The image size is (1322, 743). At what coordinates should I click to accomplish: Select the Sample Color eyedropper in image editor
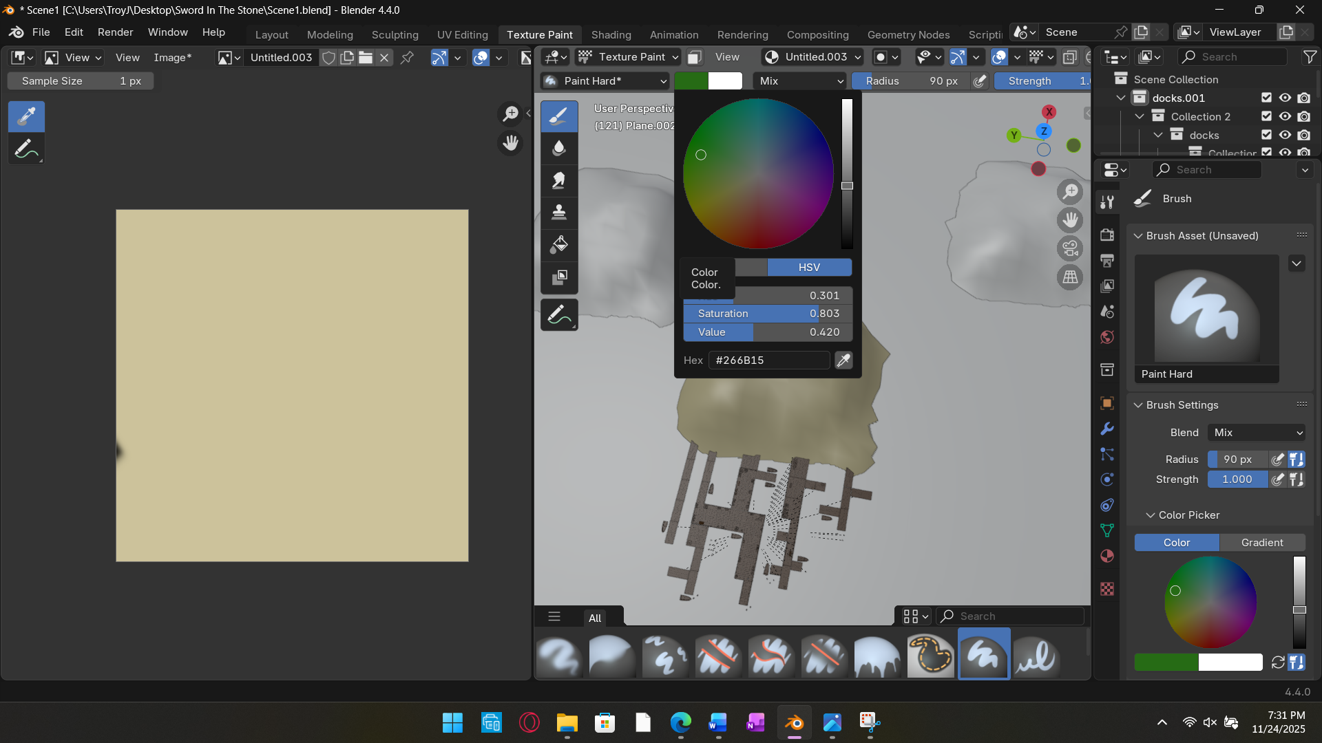coord(26,116)
